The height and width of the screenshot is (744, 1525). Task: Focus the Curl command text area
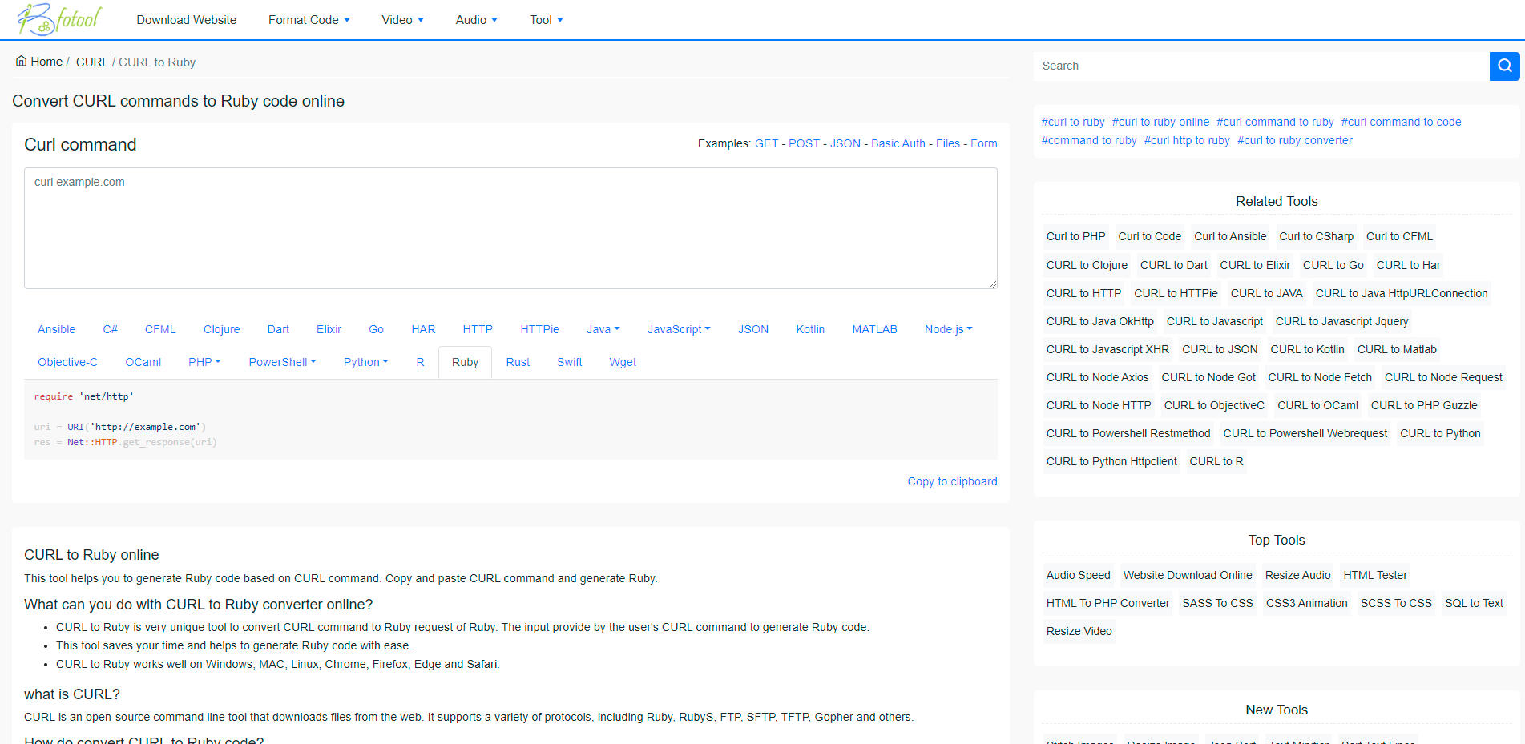pos(510,228)
